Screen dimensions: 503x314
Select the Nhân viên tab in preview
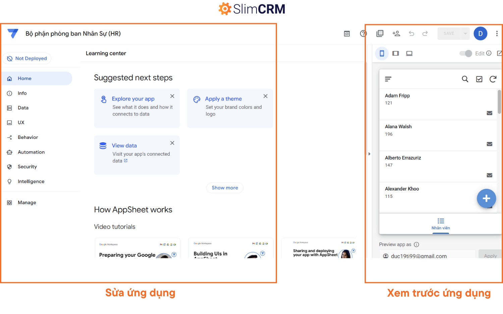pyautogui.click(x=440, y=224)
